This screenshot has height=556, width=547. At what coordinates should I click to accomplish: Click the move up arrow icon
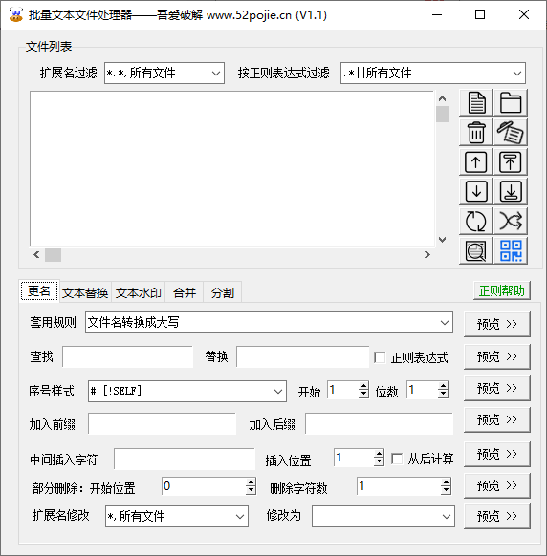click(476, 162)
